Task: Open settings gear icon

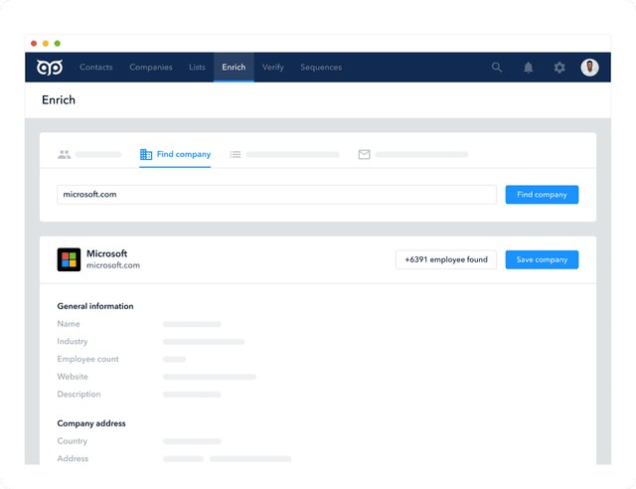Action: 559,68
